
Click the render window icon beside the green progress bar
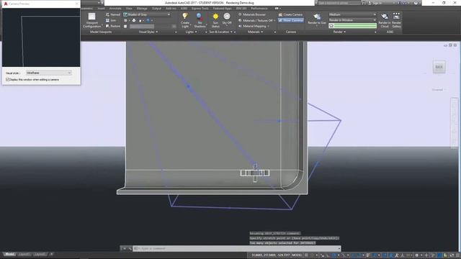pos(331,26)
